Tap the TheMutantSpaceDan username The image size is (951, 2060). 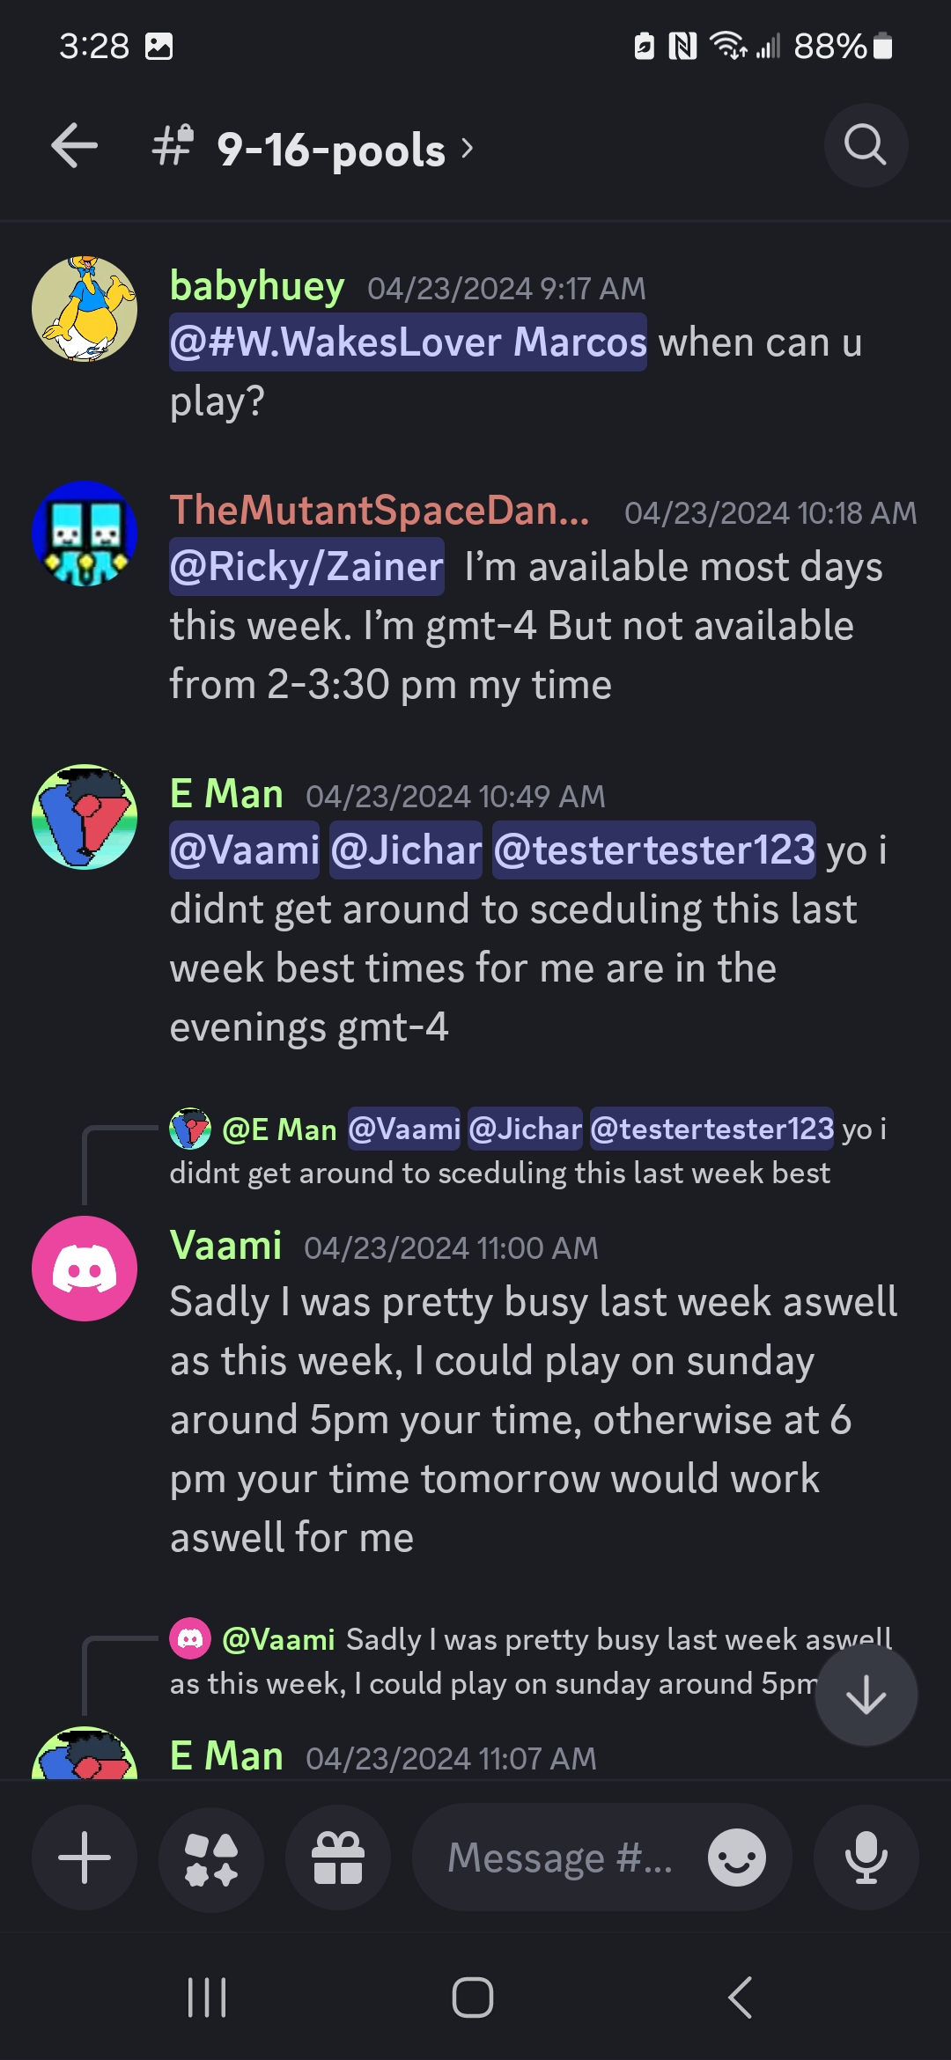click(x=380, y=510)
